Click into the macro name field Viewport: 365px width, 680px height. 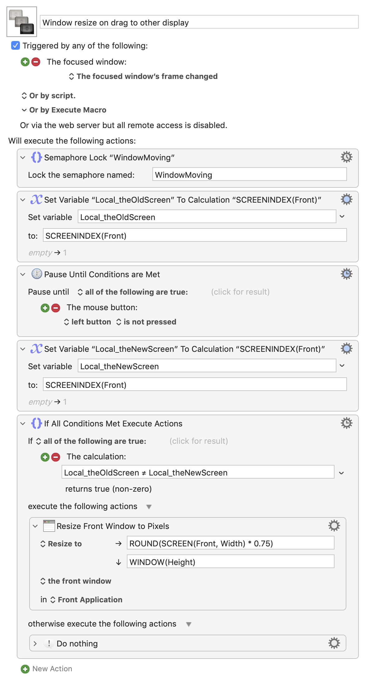[199, 22]
